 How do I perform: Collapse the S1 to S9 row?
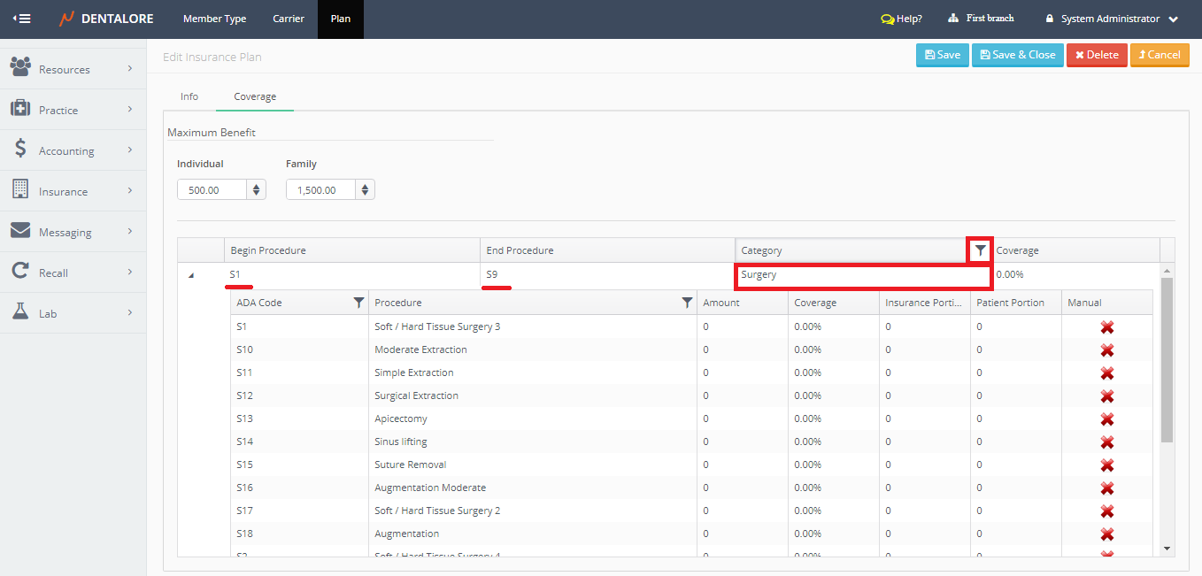[x=190, y=275]
